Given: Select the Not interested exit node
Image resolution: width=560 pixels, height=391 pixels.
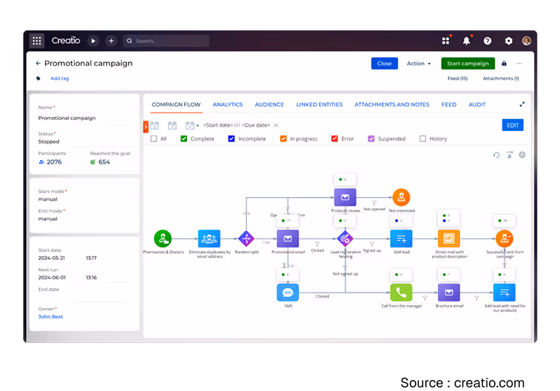Looking at the screenshot, I should pos(401,197).
